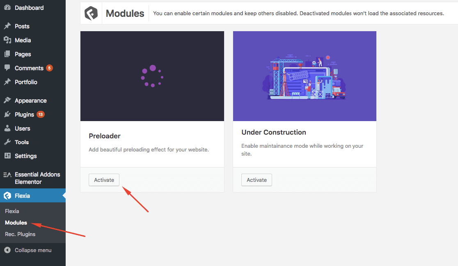
Task: Click the Portfolio pushpin icon
Action: (x=7, y=82)
